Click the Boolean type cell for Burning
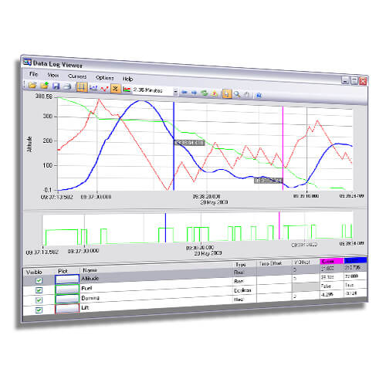 coord(242,290)
